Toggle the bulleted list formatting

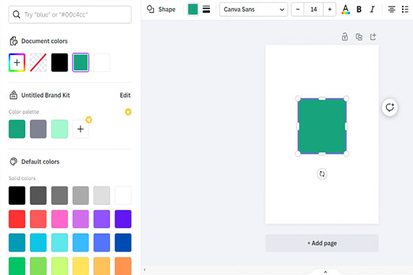coord(405,10)
